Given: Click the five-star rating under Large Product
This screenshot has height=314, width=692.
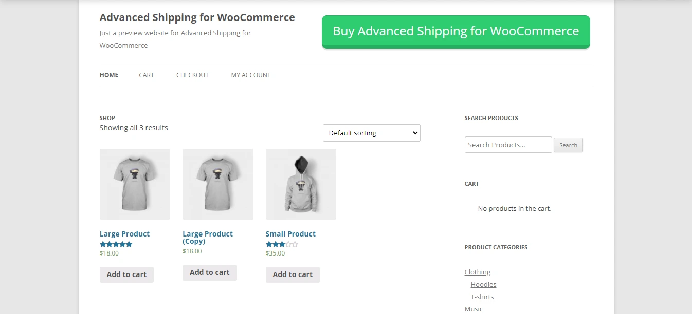Looking at the screenshot, I should click(x=116, y=244).
